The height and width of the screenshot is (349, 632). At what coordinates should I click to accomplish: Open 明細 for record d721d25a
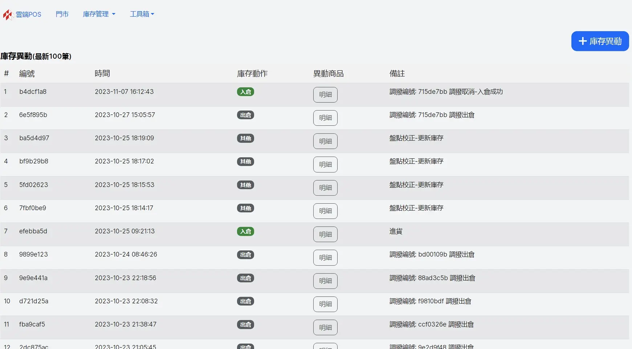325,304
